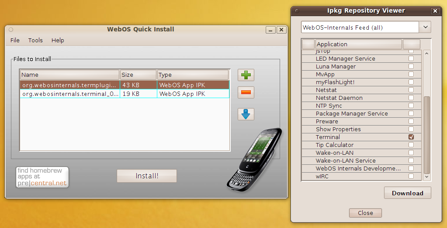Select the org.webosinternals.terminal_0... file row
This screenshot has width=447, height=228.
(125, 94)
